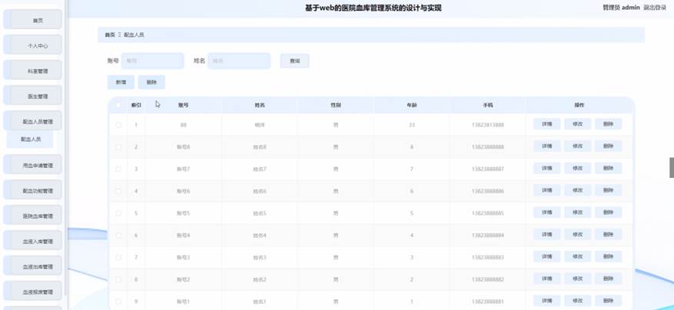Focus the 姓名 search input field
This screenshot has height=310, width=674.
240,61
